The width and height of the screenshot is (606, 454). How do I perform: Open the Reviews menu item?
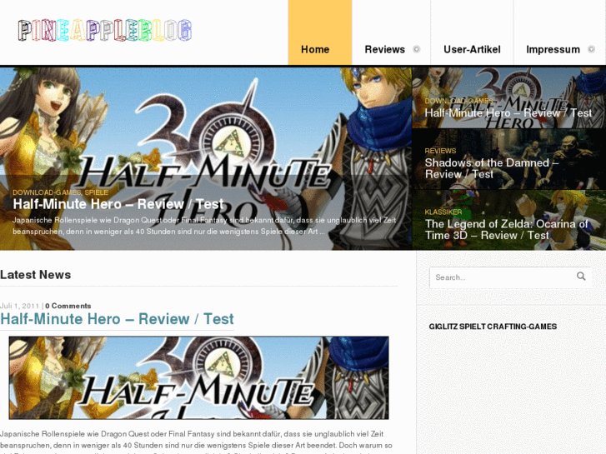tap(384, 49)
